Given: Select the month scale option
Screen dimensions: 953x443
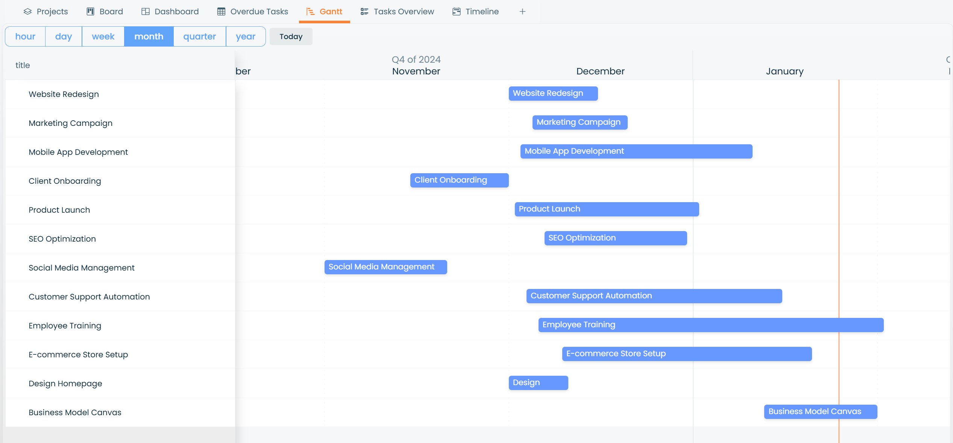Looking at the screenshot, I should pos(149,36).
